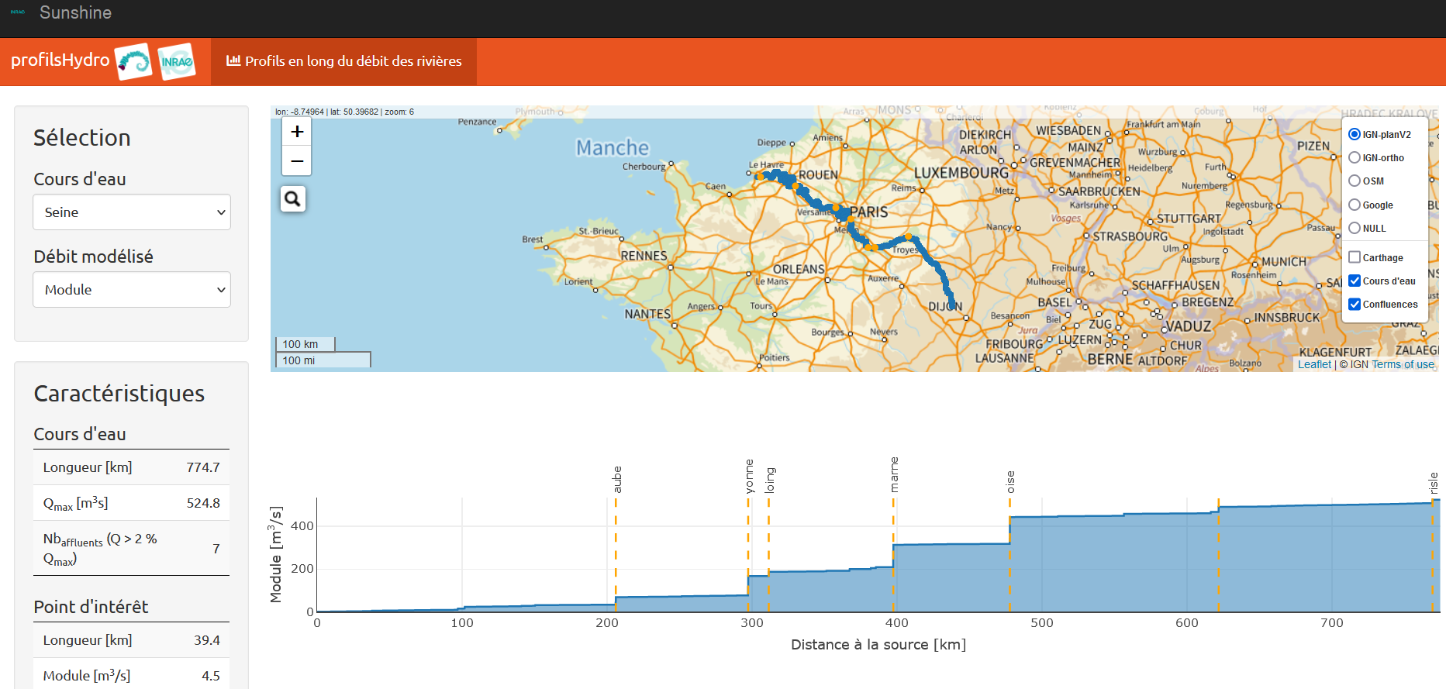The width and height of the screenshot is (1446, 689).
Task: Click the profilsHydro chameleon logo
Action: pos(133,62)
